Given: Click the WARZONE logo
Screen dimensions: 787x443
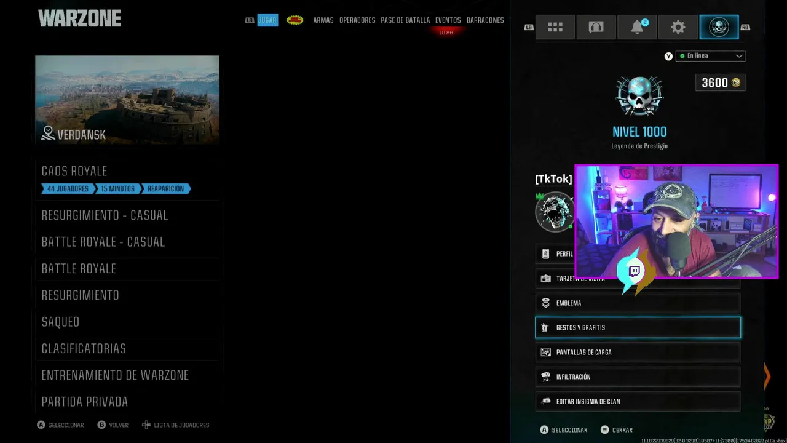Looking at the screenshot, I should (79, 18).
